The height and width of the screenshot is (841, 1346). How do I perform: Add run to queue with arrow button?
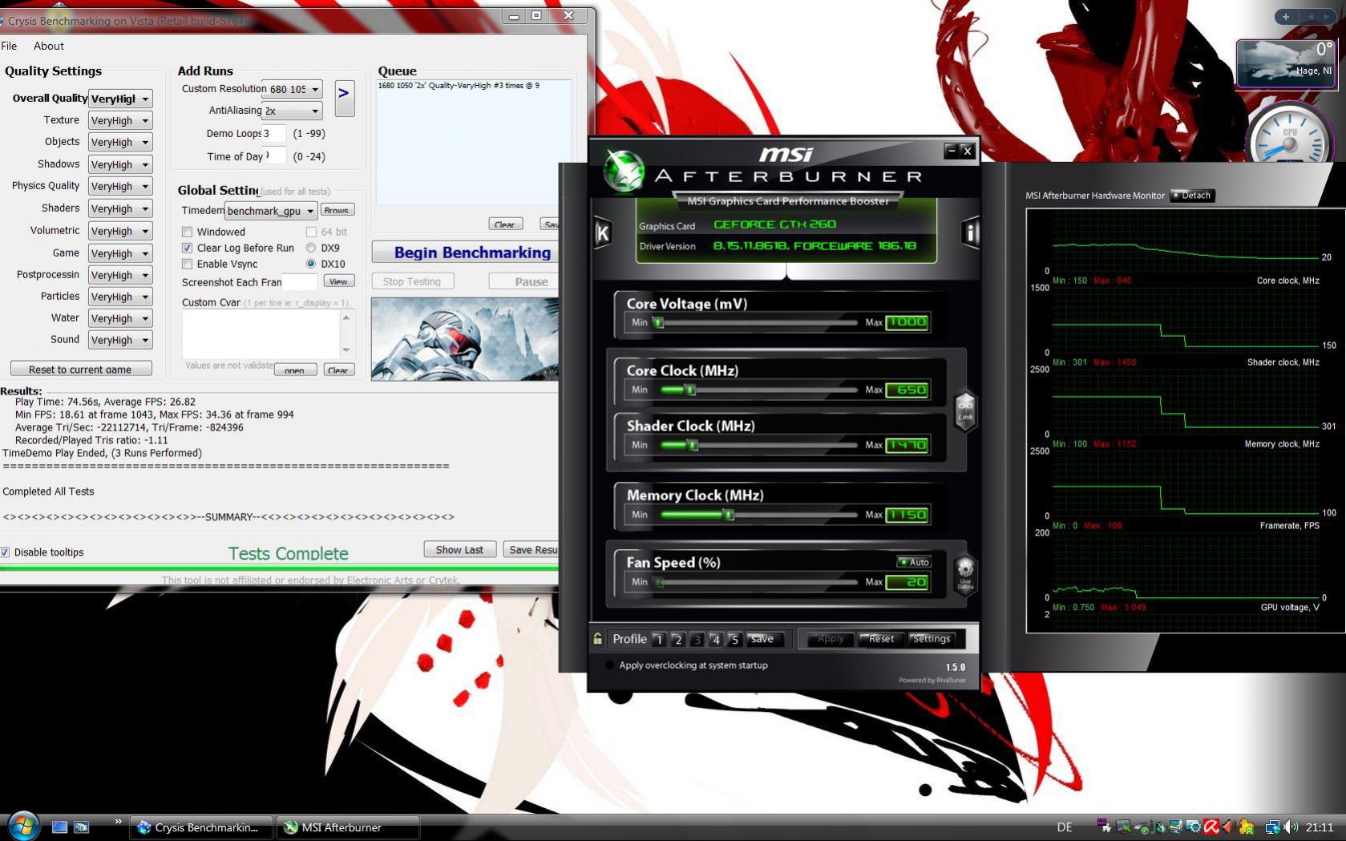[x=344, y=98]
